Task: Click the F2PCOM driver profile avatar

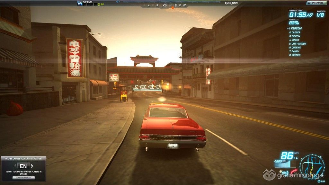Action: pos(80,3)
